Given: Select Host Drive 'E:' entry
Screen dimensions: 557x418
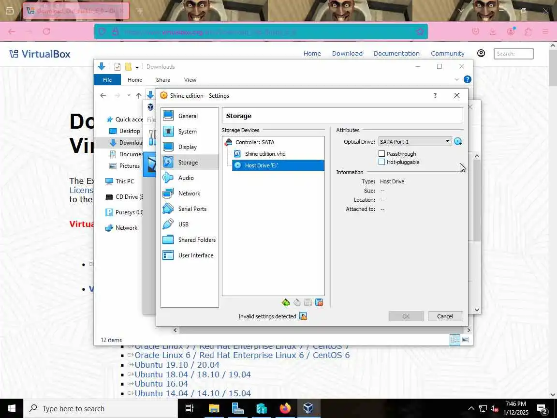Looking at the screenshot, I should (x=278, y=165).
